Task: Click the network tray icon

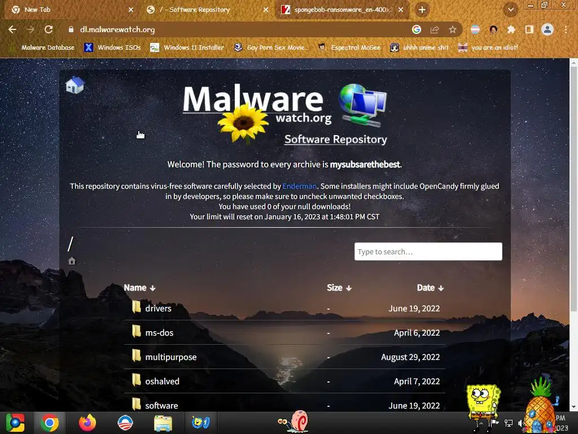Action: click(509, 423)
